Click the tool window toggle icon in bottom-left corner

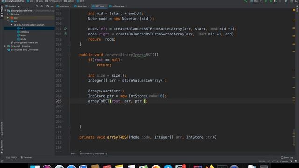(x=2, y=161)
